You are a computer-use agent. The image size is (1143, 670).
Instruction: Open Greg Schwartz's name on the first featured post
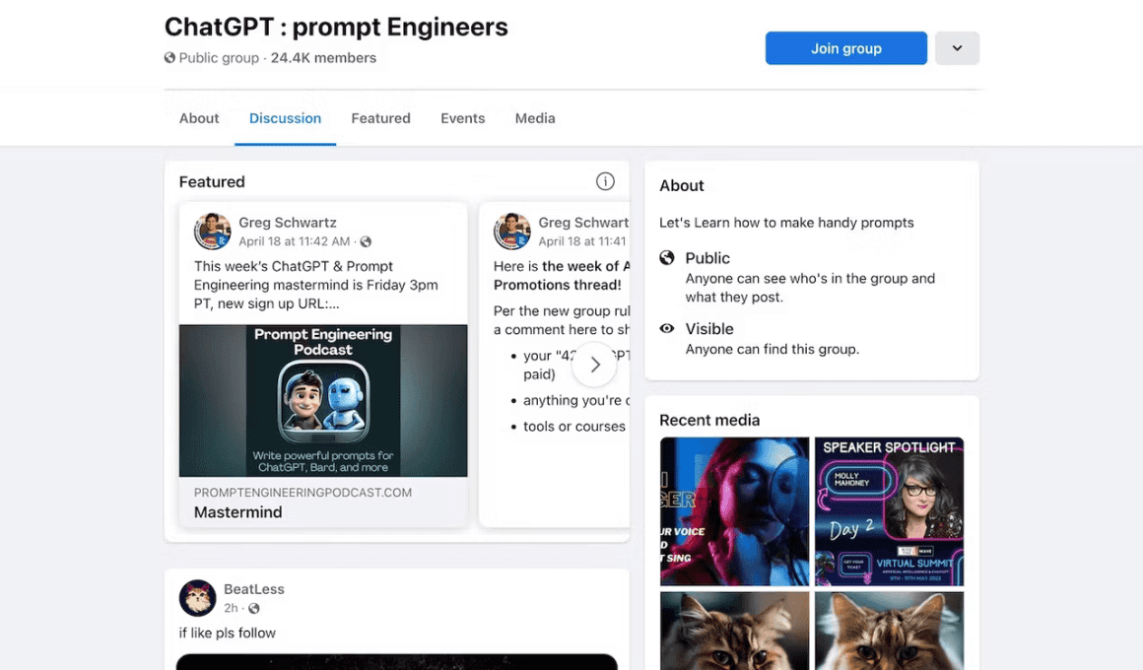287,223
